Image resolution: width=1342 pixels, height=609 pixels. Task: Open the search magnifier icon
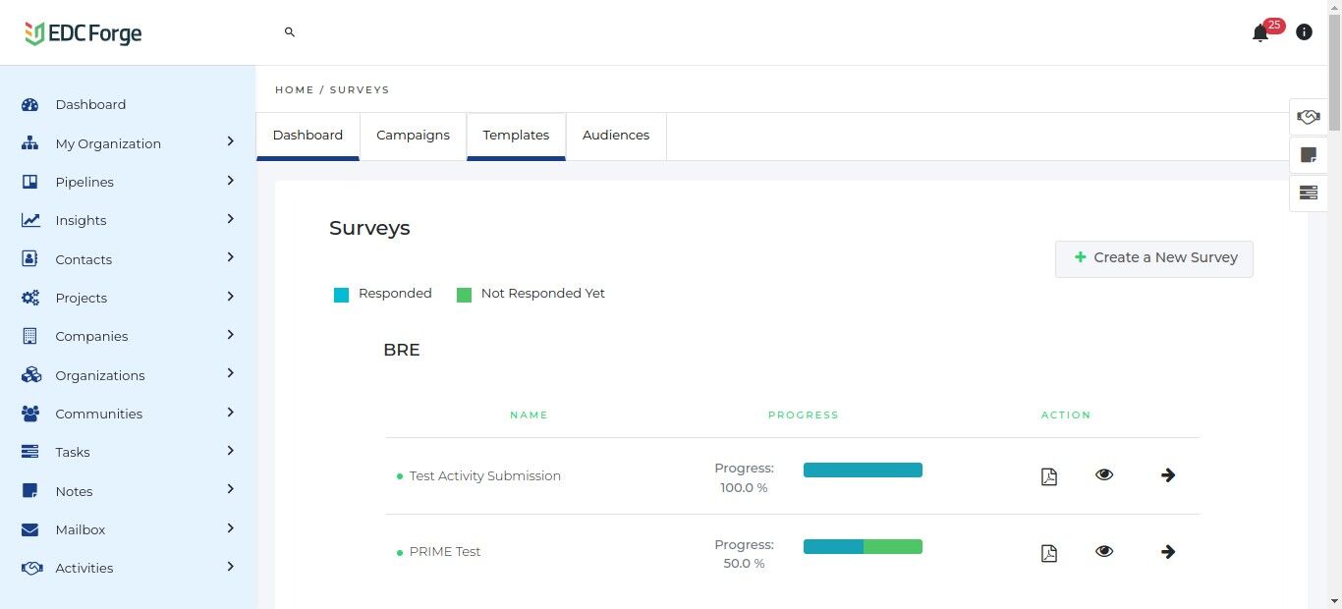(290, 32)
